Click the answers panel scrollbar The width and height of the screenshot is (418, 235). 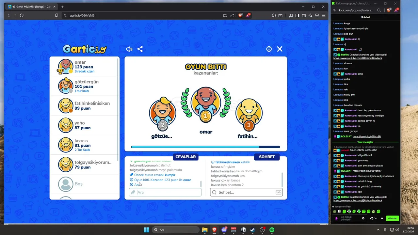click(201, 184)
